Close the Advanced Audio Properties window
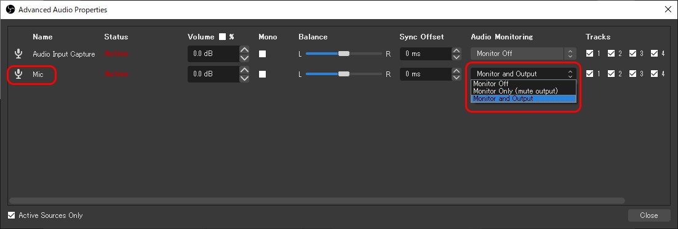 [667, 9]
